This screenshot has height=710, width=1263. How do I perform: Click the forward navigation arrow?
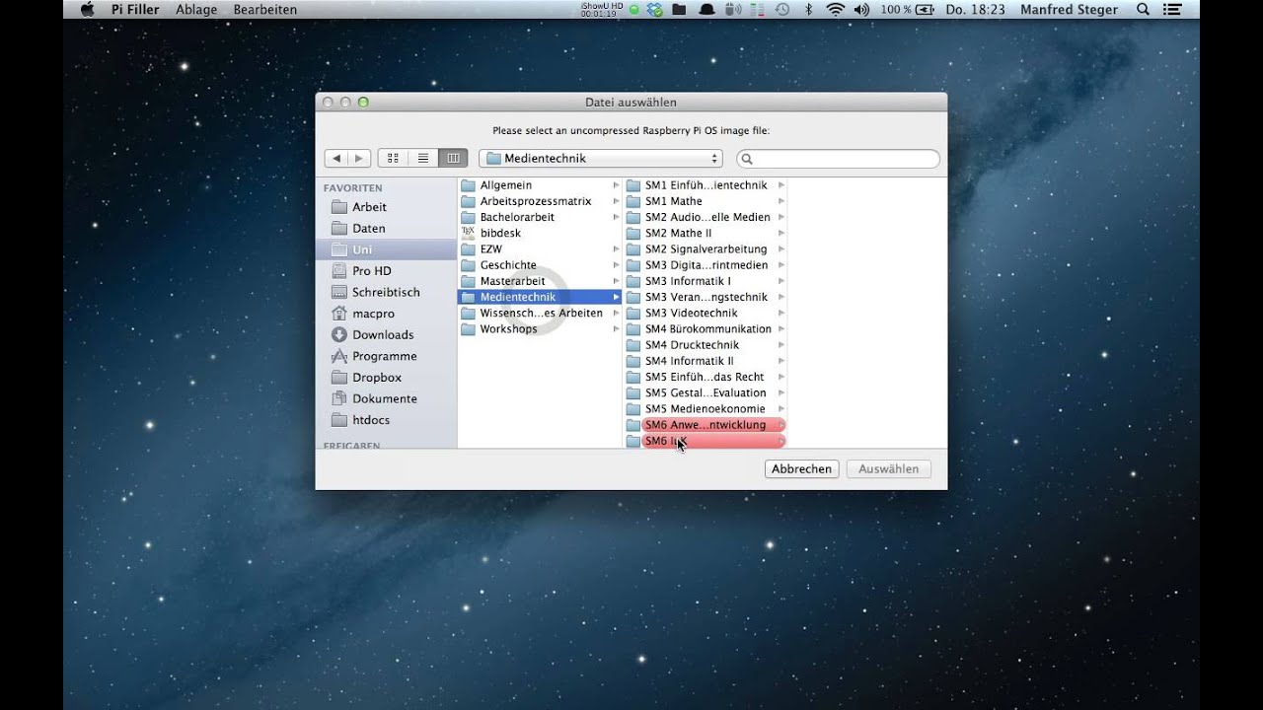pos(359,158)
